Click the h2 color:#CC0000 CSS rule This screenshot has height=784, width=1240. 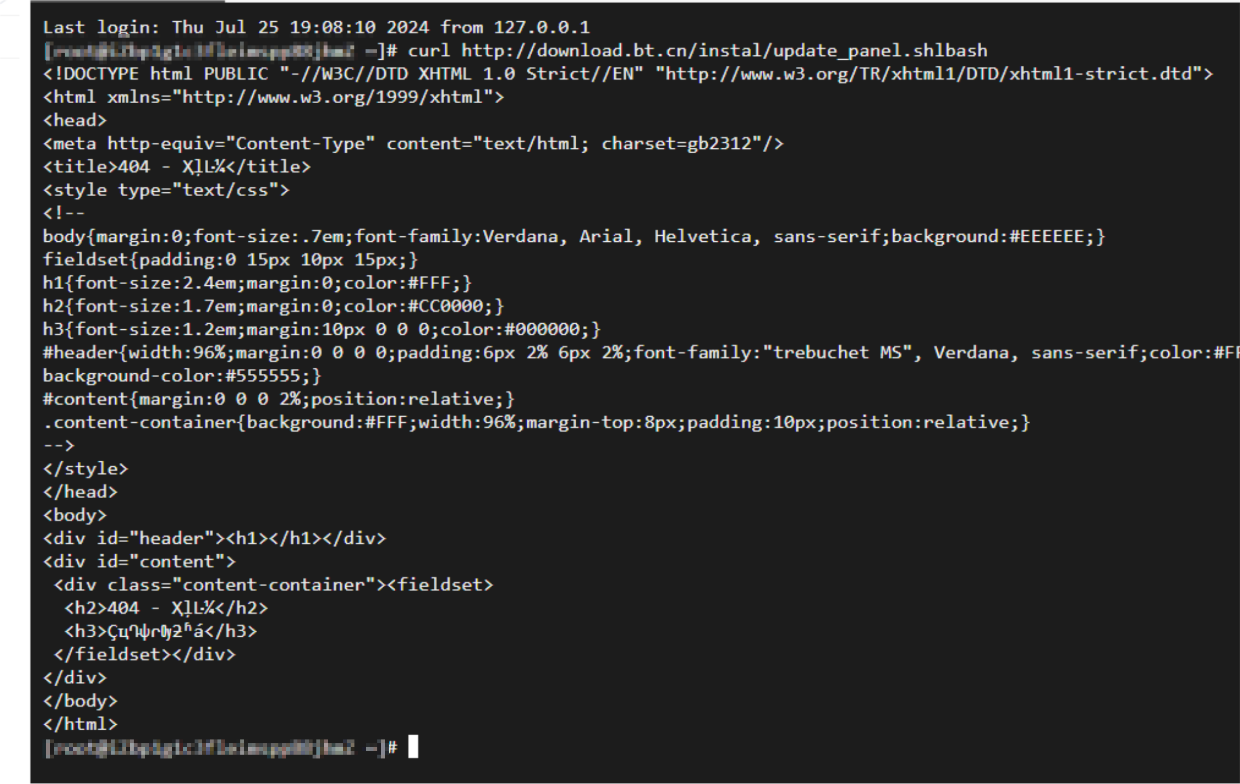point(273,306)
